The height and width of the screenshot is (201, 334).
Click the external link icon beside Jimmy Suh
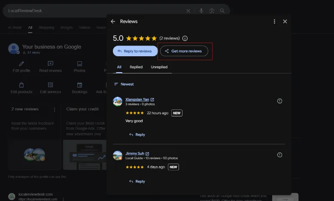click(x=147, y=153)
